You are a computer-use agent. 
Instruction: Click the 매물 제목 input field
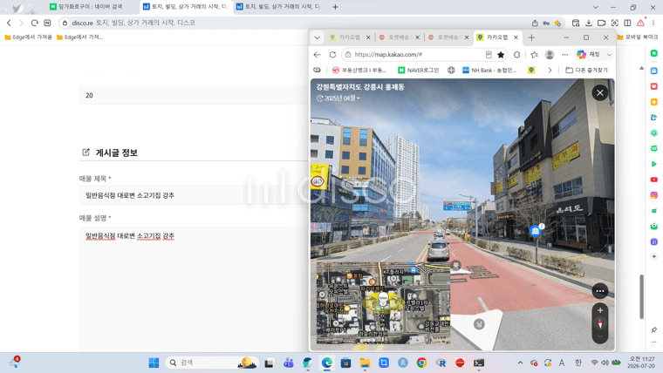(x=194, y=195)
